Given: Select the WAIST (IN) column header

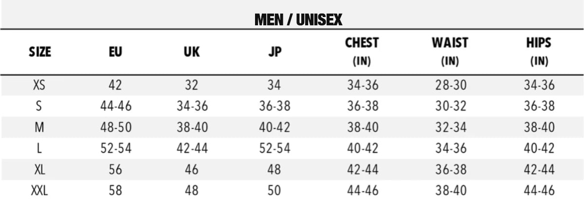Looking at the screenshot, I should tap(450, 51).
